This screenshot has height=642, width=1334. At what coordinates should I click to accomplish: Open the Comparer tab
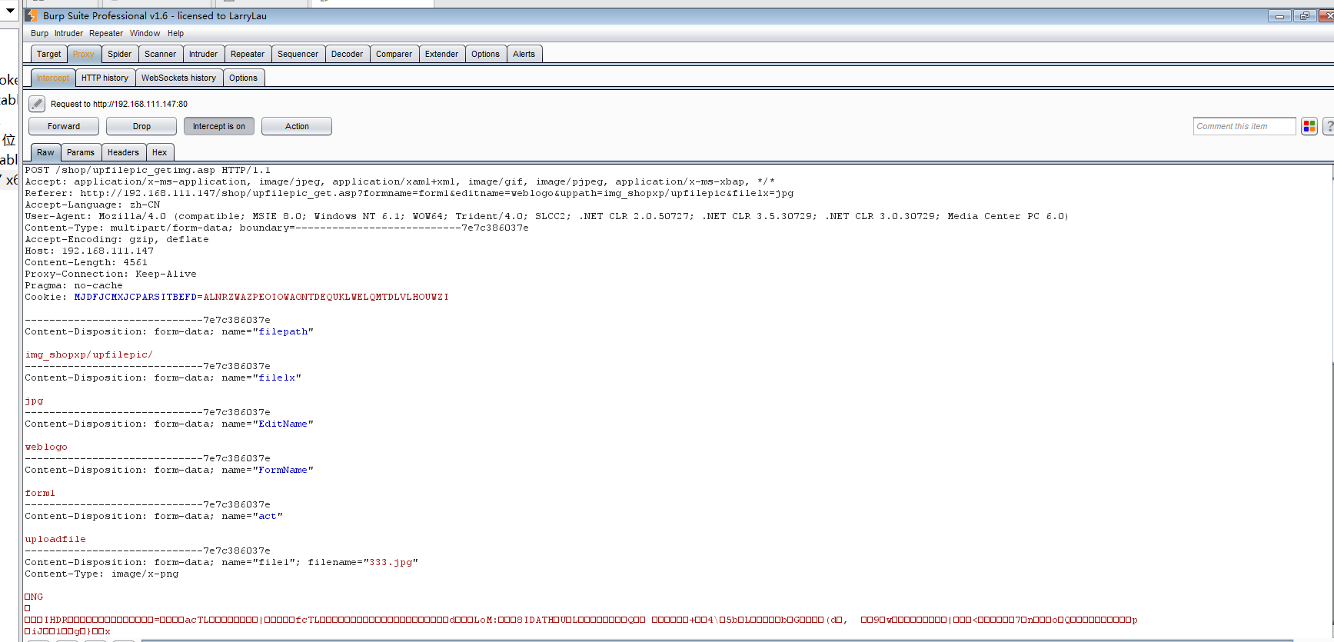[394, 54]
